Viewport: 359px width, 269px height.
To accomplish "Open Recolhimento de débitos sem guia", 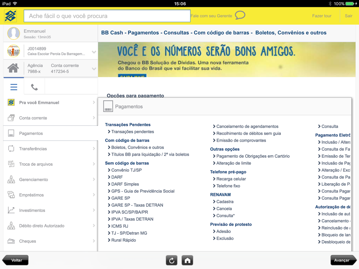I will pyautogui.click(x=249, y=133).
